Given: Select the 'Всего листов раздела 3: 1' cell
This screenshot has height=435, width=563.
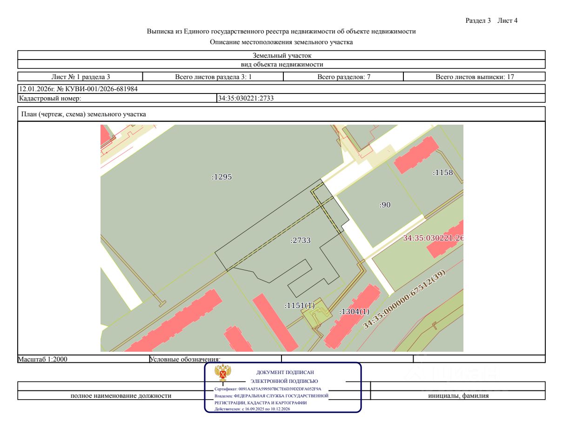Looking at the screenshot, I should pos(213,77).
